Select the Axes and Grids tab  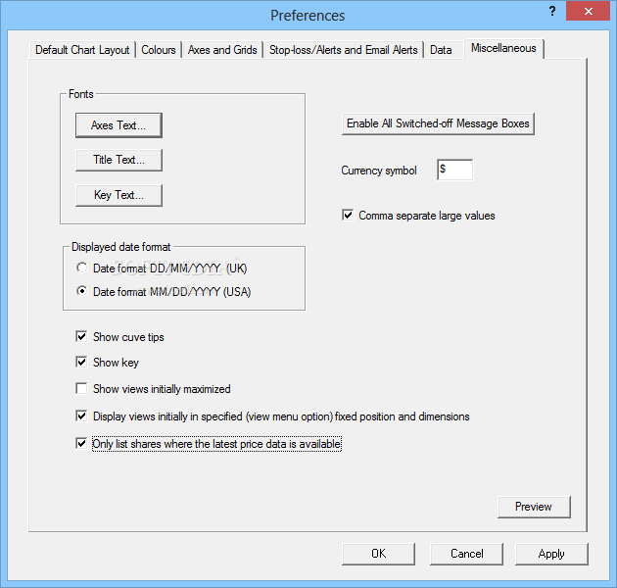222,50
